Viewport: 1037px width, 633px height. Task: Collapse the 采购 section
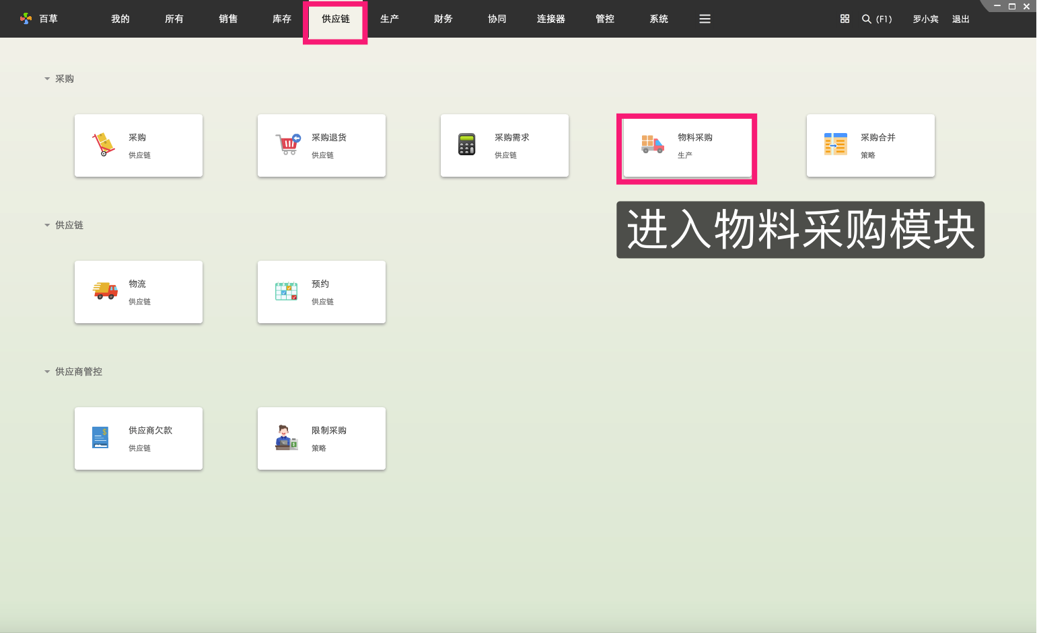click(46, 79)
